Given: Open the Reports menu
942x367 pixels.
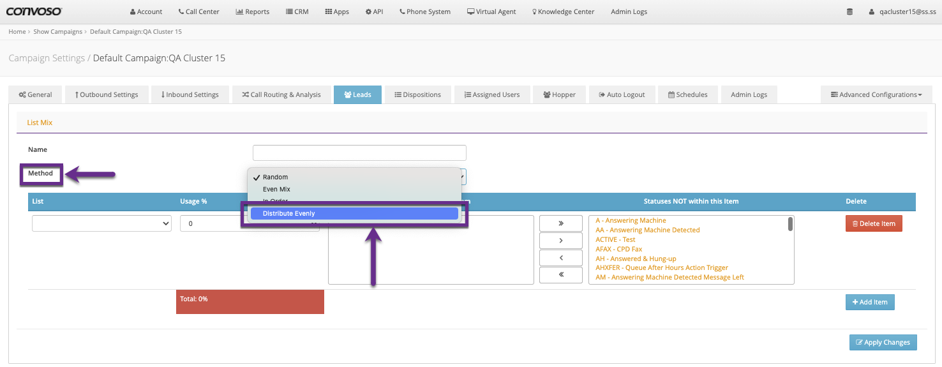Looking at the screenshot, I should [x=253, y=11].
